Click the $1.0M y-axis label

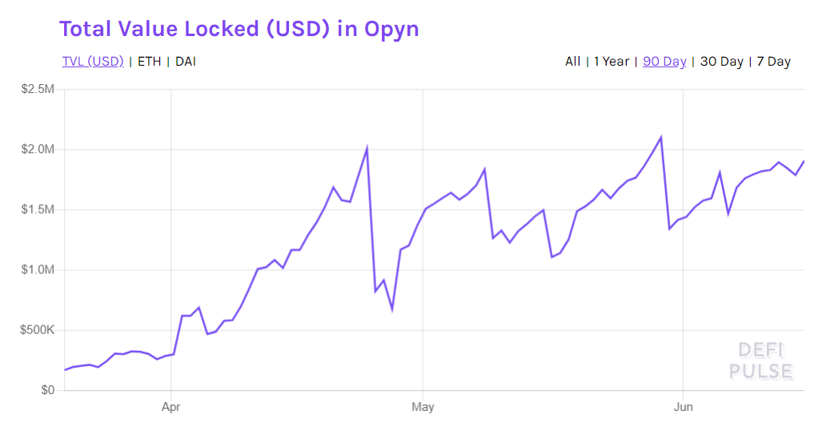point(37,270)
